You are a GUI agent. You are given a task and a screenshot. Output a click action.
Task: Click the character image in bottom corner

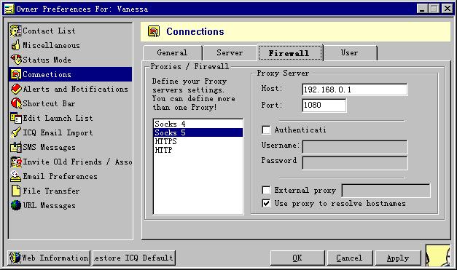pyautogui.click(x=438, y=255)
